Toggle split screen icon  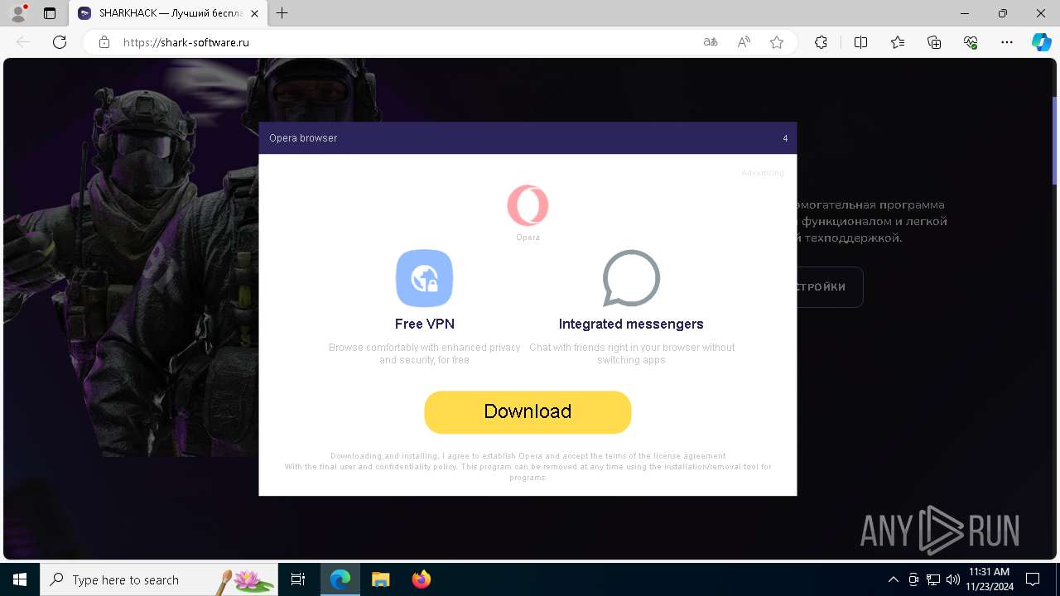860,42
